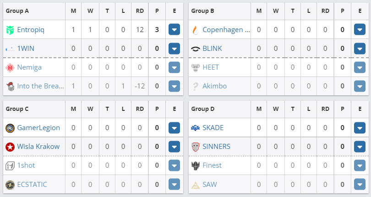Click the Wisla Krakow star logo
371x197 pixels.
pos(10,147)
